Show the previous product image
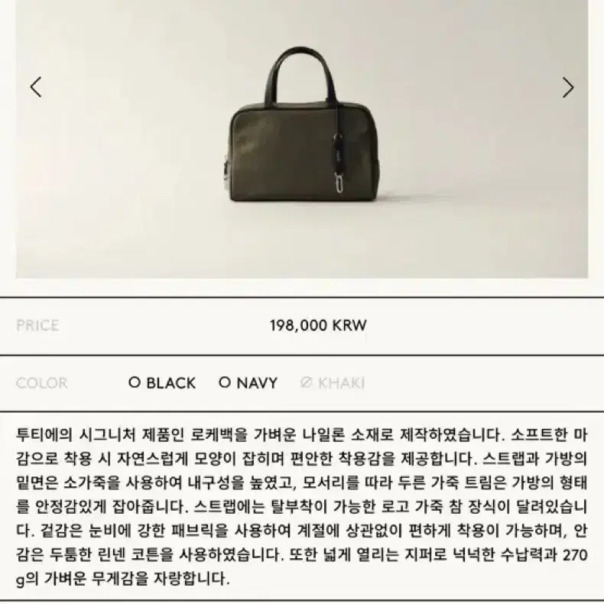The width and height of the screenshot is (604, 604). [x=36, y=87]
